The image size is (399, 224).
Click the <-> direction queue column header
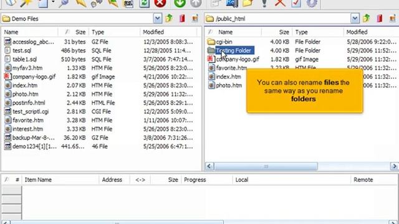click(140, 180)
